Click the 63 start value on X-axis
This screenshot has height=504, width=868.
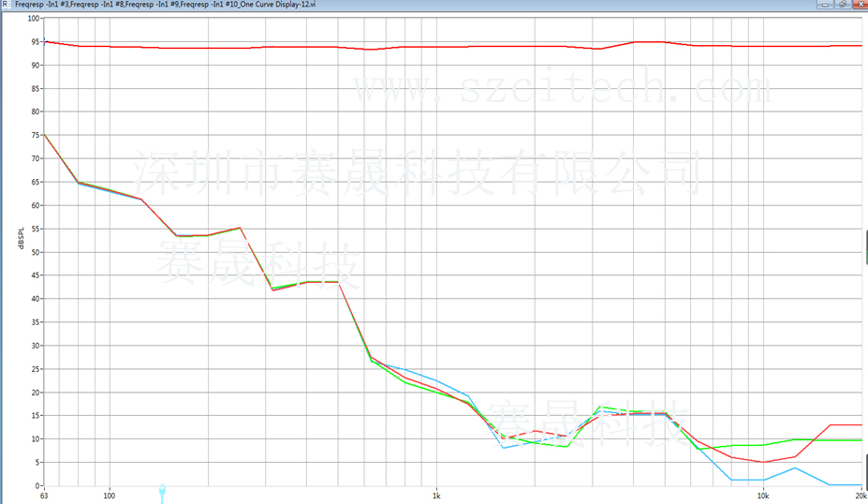pos(44,496)
